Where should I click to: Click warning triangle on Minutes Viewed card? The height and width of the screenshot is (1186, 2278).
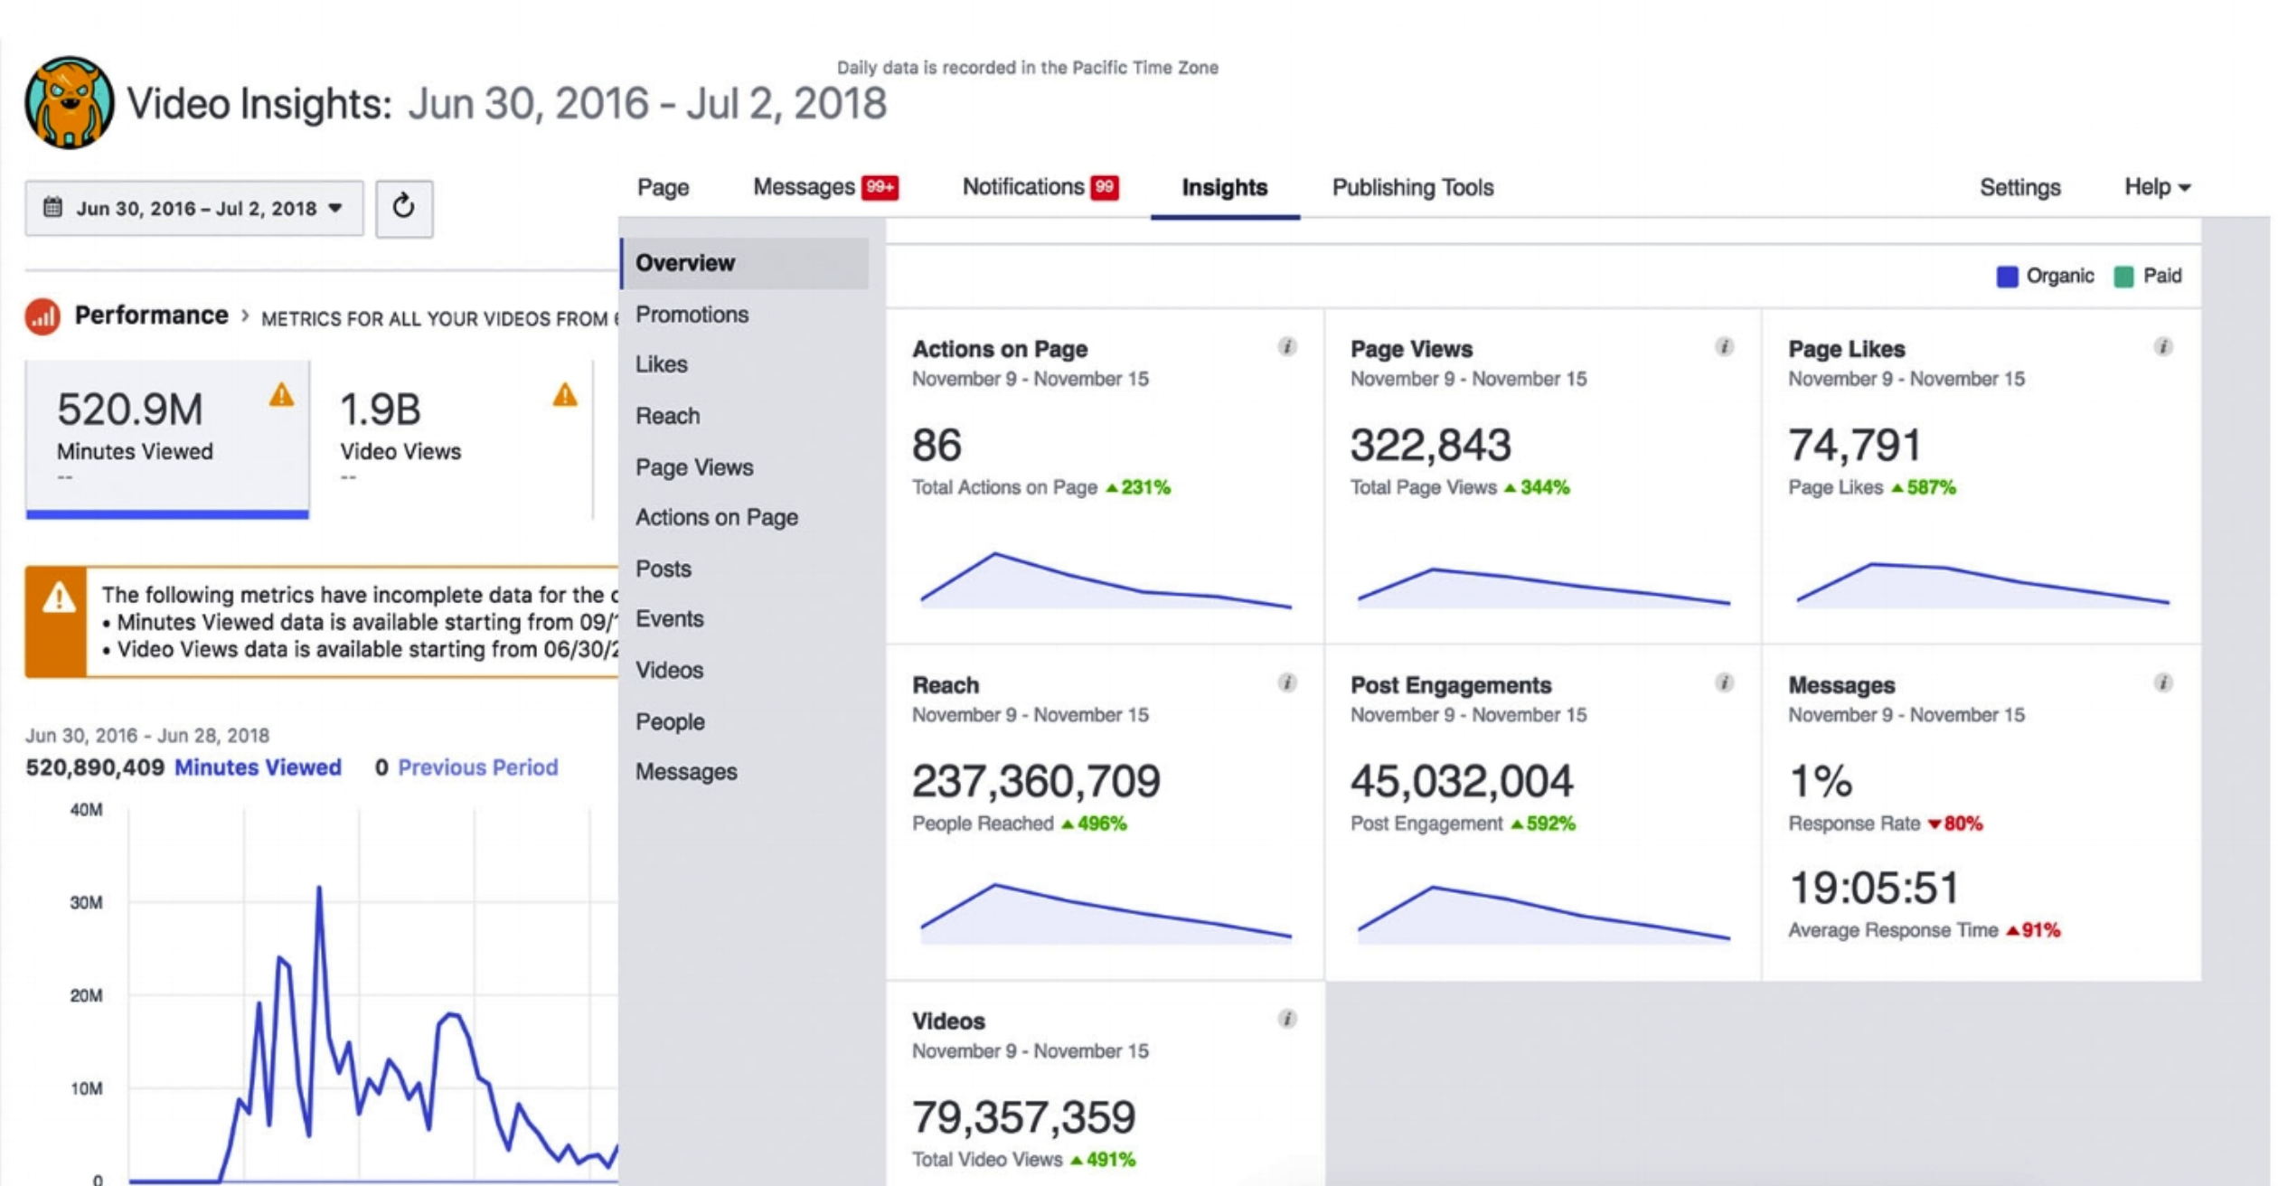281,395
